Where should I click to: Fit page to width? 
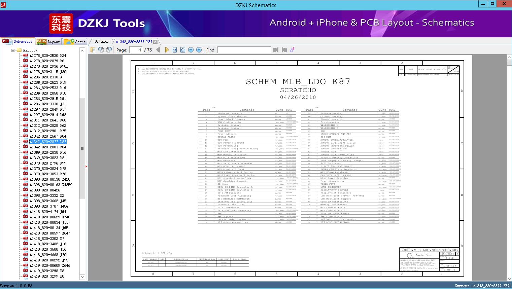tap(175, 50)
